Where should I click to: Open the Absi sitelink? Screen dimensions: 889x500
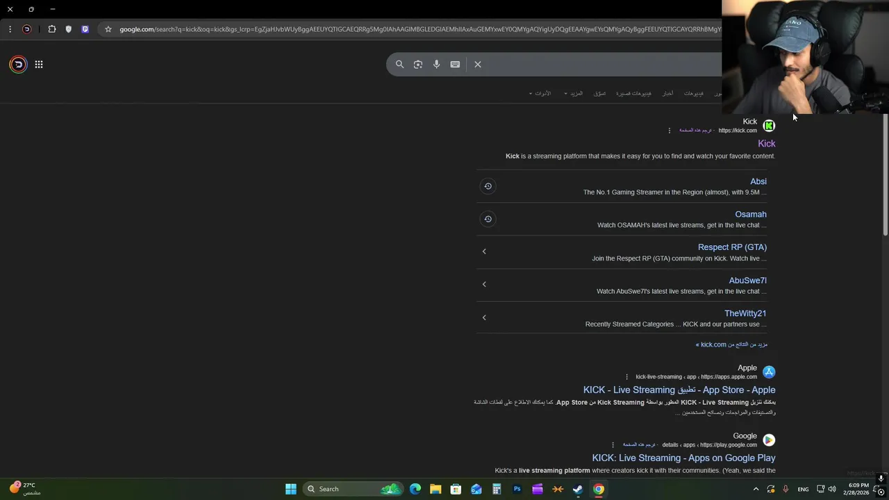click(x=758, y=181)
